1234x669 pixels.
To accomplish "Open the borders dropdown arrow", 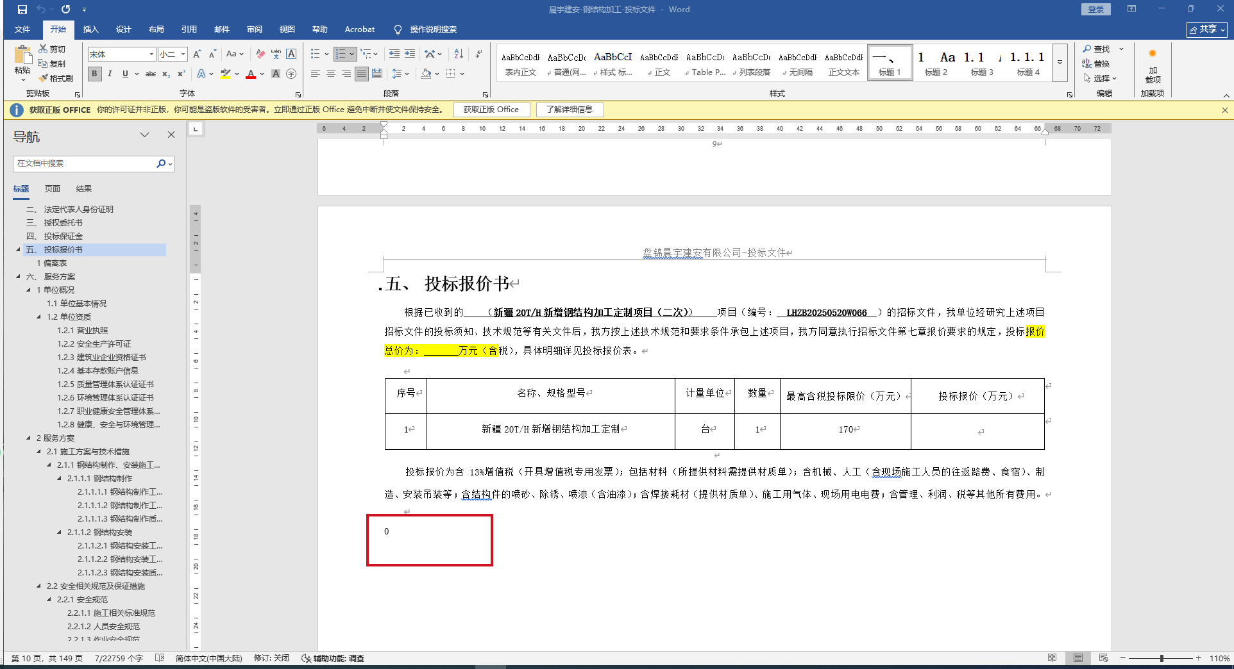I will [x=462, y=74].
